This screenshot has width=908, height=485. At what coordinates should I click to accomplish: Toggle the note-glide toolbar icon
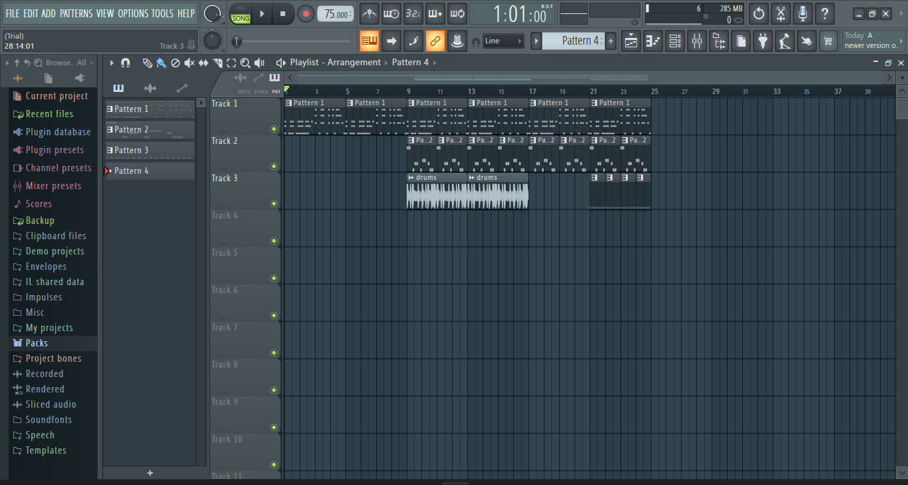click(413, 41)
